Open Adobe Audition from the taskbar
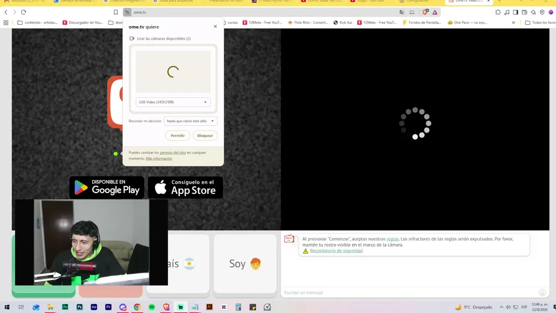Image resolution: width=556 pixels, height=313 pixels. [x=65, y=307]
